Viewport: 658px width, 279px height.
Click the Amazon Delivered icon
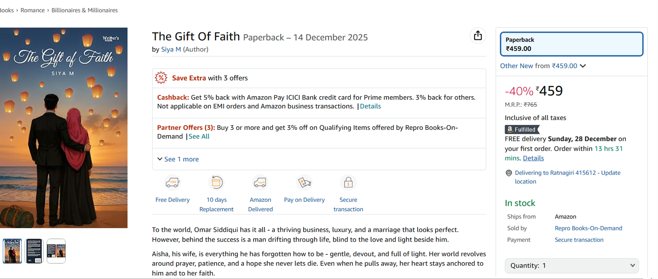(x=260, y=182)
